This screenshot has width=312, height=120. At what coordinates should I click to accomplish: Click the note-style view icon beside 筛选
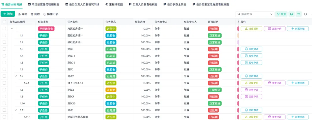(x=291, y=14)
